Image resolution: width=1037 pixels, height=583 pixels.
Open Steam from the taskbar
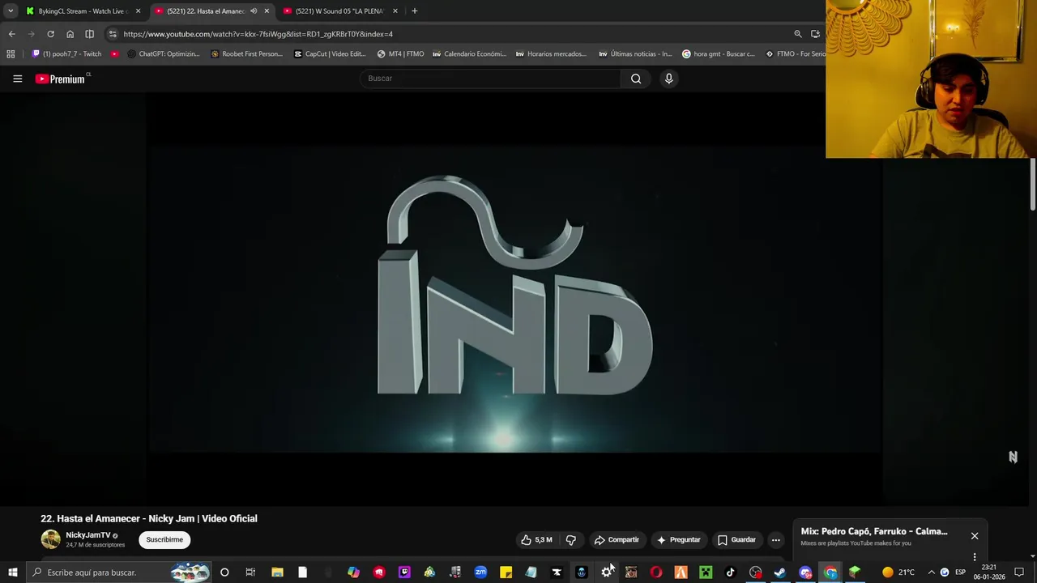pos(780,572)
